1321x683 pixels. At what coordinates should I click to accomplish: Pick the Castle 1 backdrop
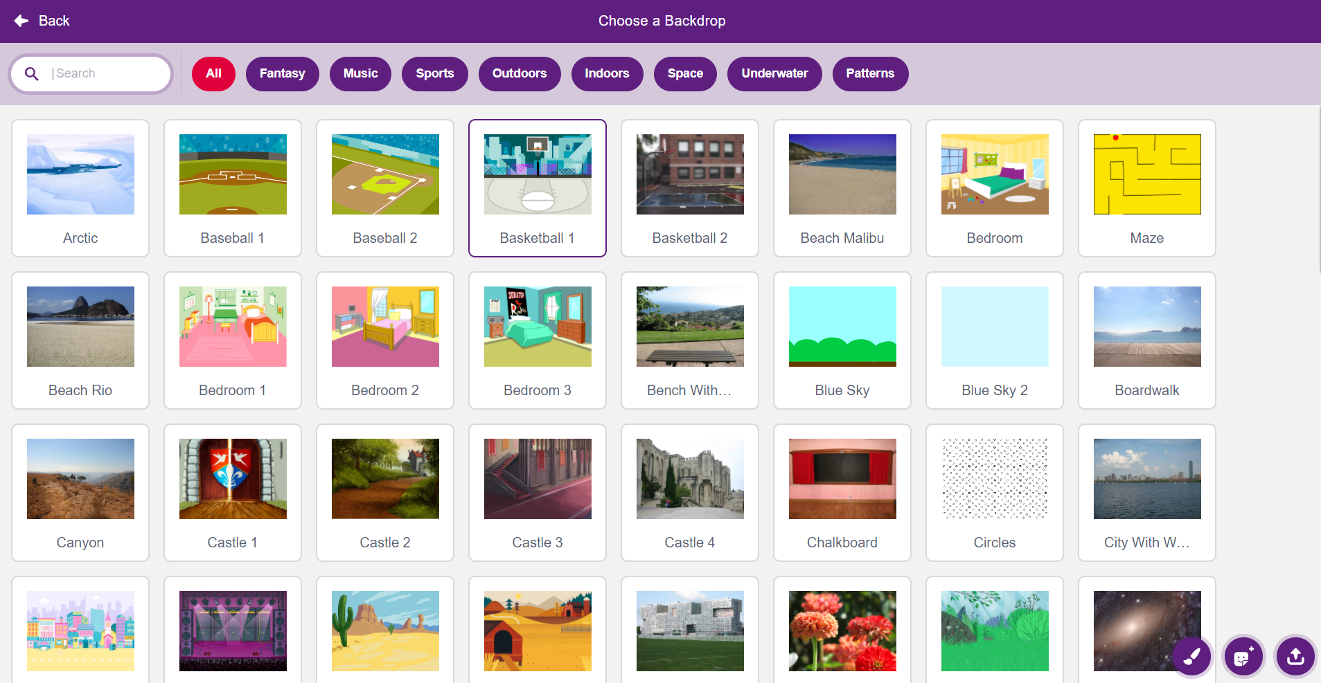point(233,493)
